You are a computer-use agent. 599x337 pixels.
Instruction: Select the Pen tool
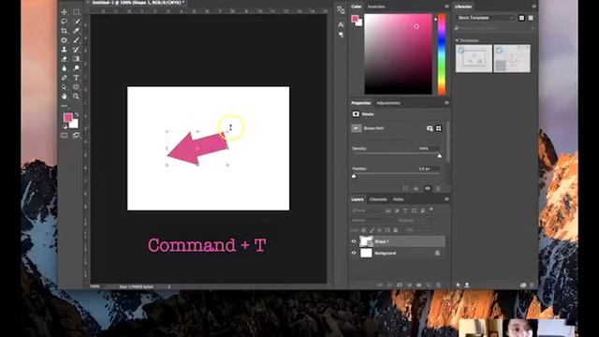[65, 78]
